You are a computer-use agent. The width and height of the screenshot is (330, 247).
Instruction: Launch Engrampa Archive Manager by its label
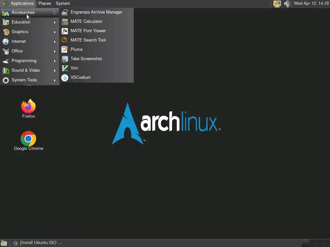[96, 12]
